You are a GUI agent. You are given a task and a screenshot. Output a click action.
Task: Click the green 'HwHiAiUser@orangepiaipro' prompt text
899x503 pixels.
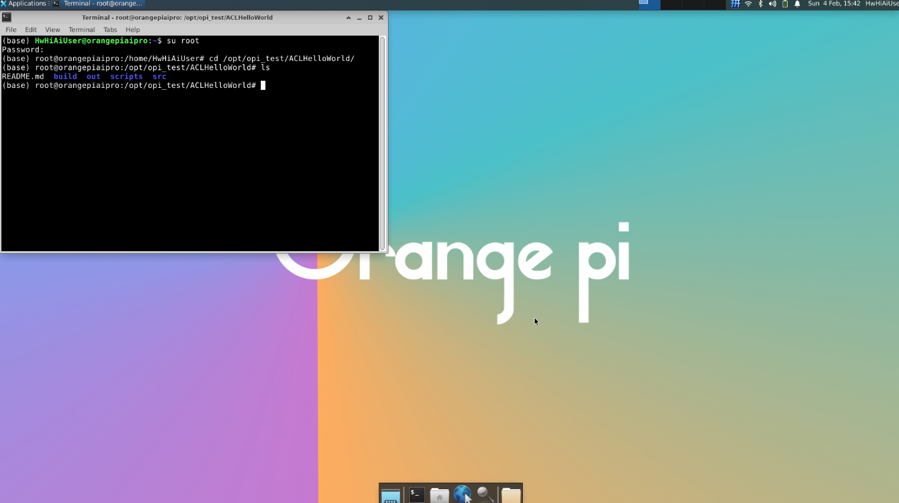(x=92, y=41)
